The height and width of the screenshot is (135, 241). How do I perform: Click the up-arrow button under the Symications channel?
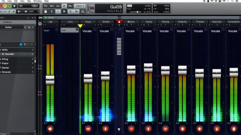[234, 129]
